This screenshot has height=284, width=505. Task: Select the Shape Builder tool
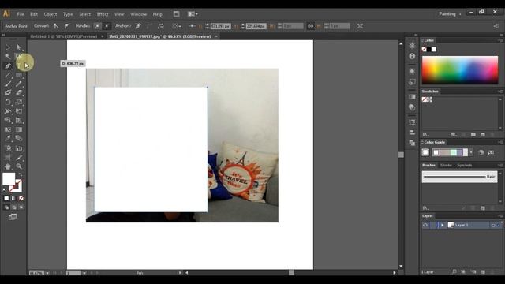coord(8,121)
